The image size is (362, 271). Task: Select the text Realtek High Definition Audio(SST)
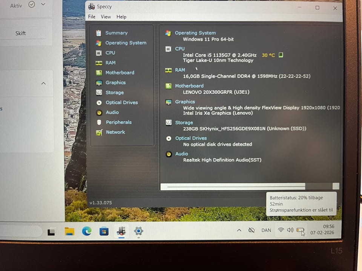pyautogui.click(x=222, y=160)
